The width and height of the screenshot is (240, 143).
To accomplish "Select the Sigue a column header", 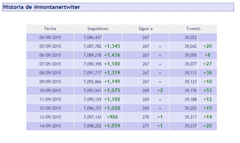I will click(145, 29).
